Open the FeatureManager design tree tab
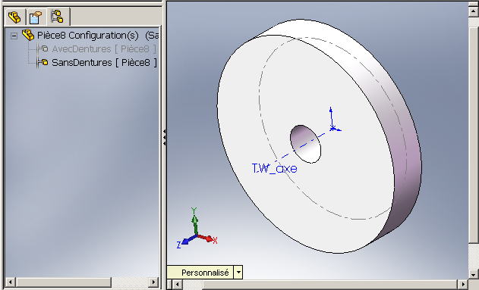 tap(14, 17)
